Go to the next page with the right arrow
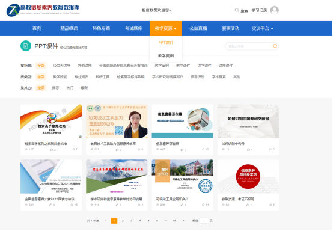The image size is (333, 231). point(183,220)
